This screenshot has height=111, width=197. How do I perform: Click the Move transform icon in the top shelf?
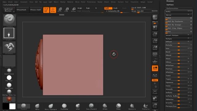[60, 10]
